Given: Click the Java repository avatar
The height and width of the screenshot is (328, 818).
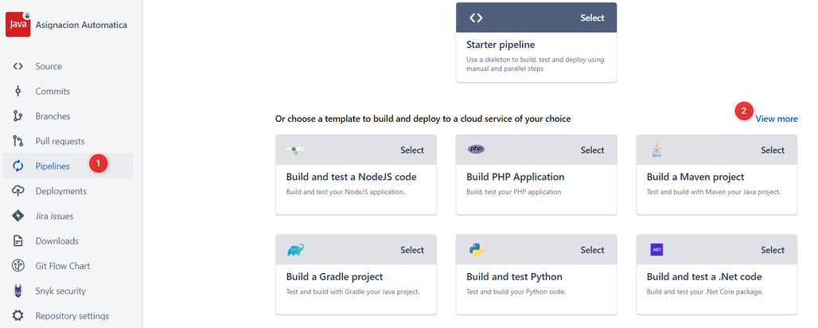Looking at the screenshot, I should [18, 25].
